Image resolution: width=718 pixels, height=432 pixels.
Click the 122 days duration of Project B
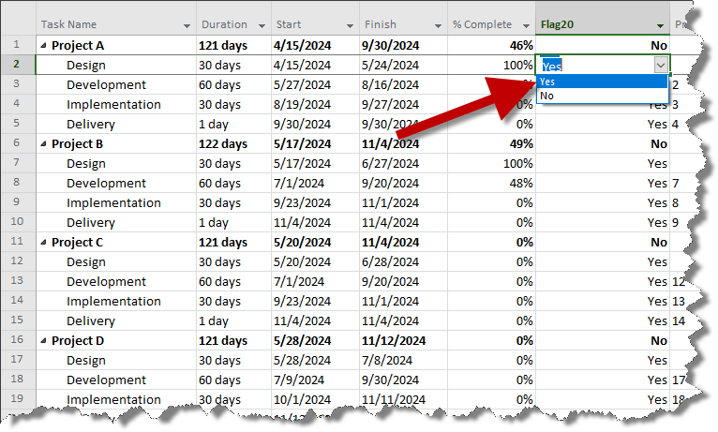pos(223,144)
